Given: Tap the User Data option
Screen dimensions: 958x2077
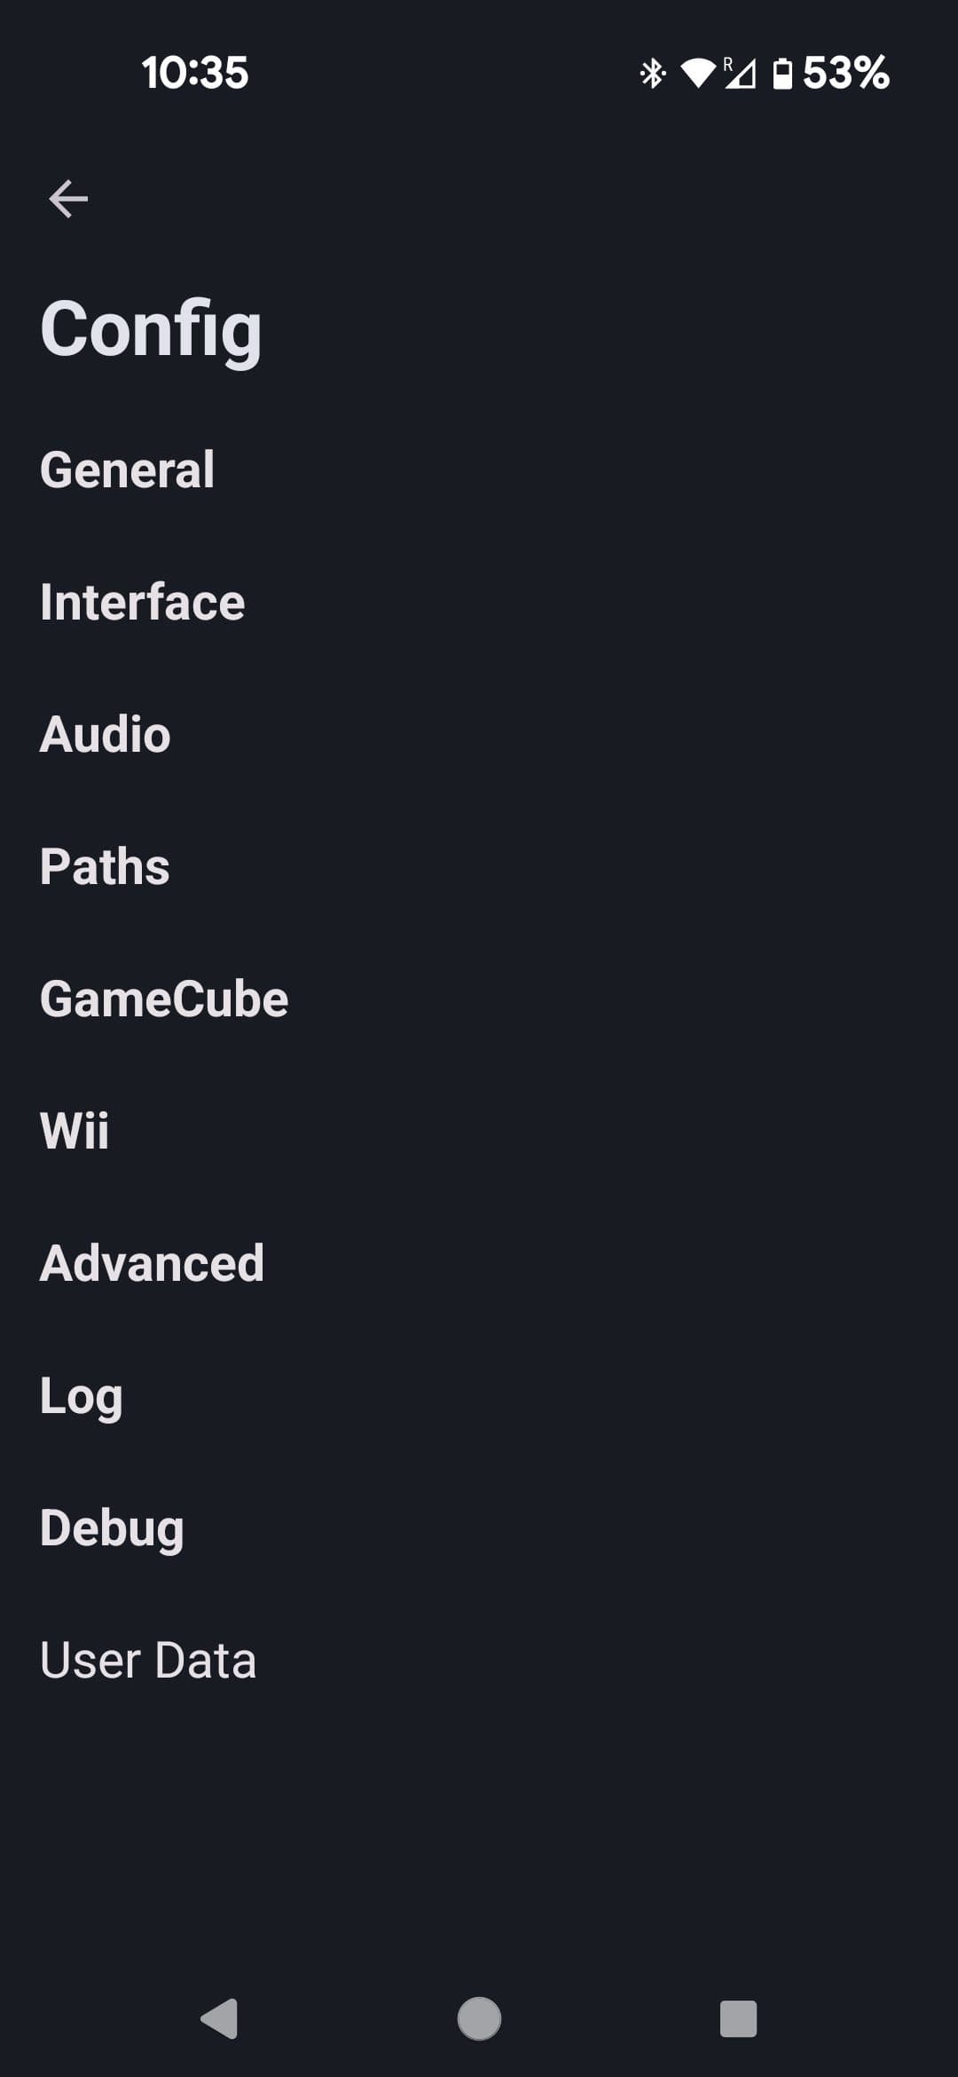Looking at the screenshot, I should tap(148, 1660).
